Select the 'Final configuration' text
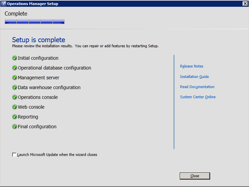The width and height of the screenshot is (249, 187). tap(37, 126)
